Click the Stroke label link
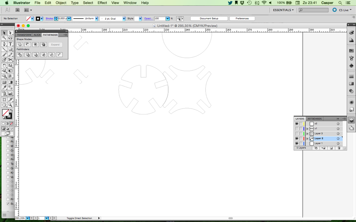356x222 pixels. [x=49, y=19]
